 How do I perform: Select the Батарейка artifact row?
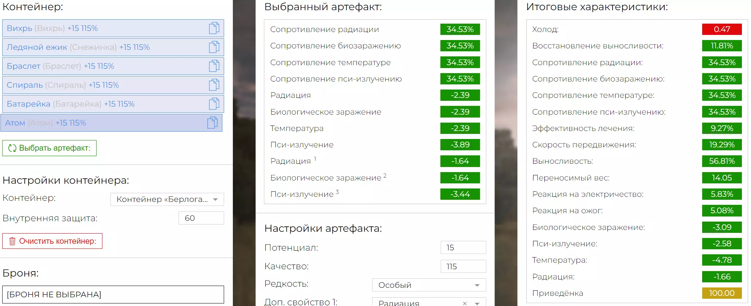tap(102, 104)
